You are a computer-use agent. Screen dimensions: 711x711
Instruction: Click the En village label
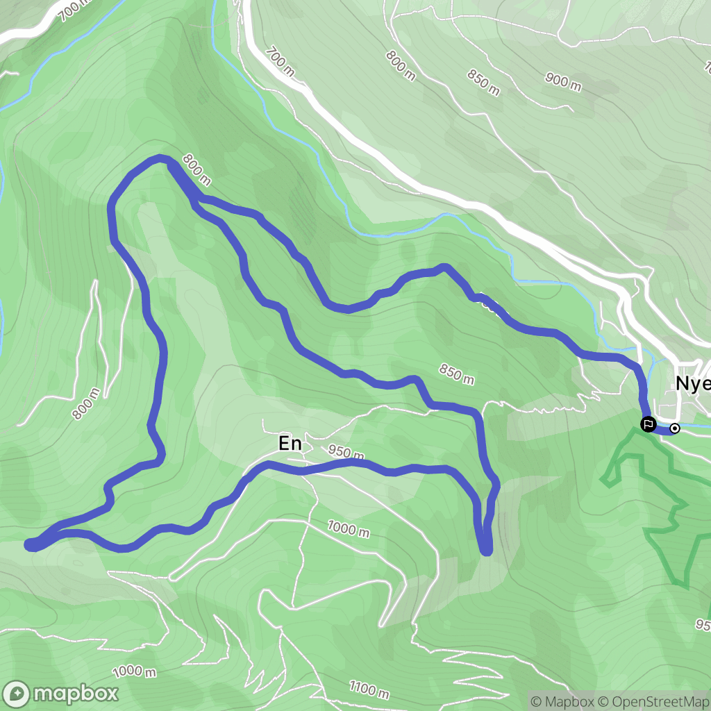pyautogui.click(x=290, y=444)
